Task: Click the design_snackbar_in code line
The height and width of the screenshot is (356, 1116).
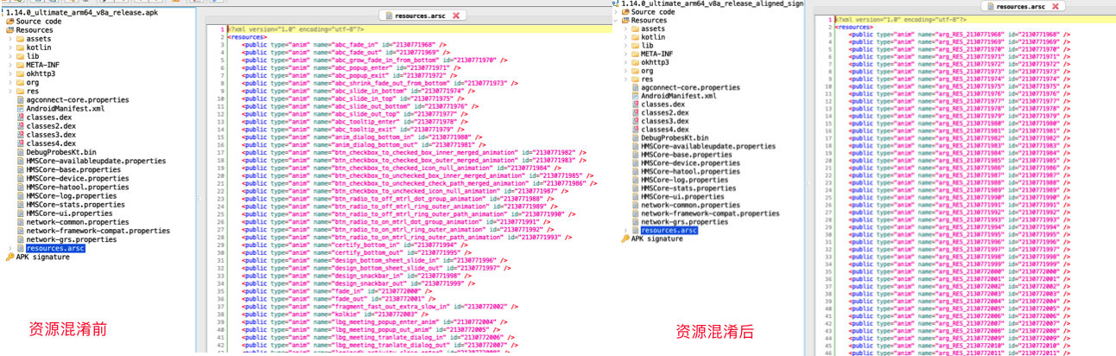Action: 359,276
